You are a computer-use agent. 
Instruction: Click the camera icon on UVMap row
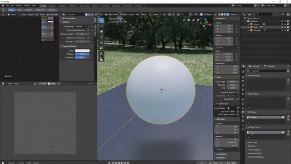pyautogui.click(x=283, y=118)
